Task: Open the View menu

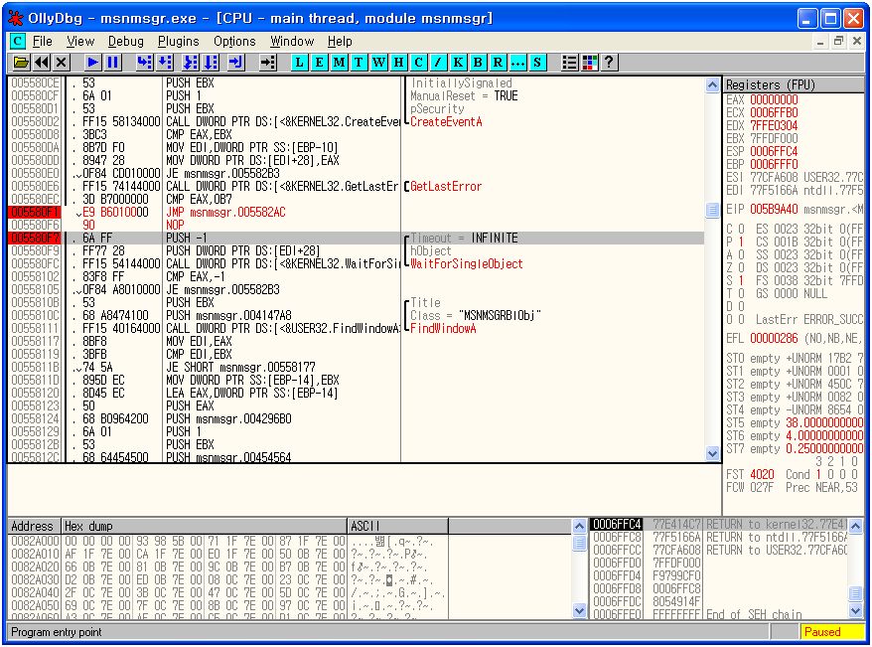Action: pos(80,41)
